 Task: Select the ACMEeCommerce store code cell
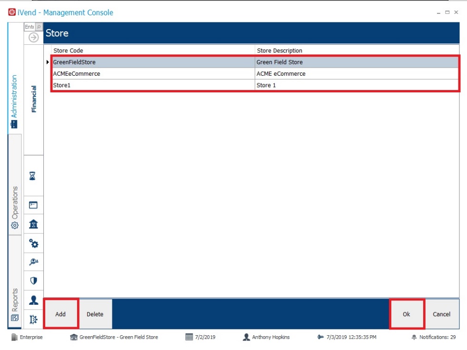pyautogui.click(x=153, y=74)
